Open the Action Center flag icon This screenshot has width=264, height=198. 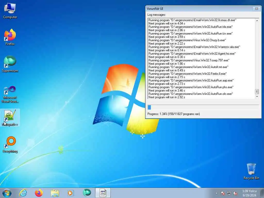click(222, 193)
